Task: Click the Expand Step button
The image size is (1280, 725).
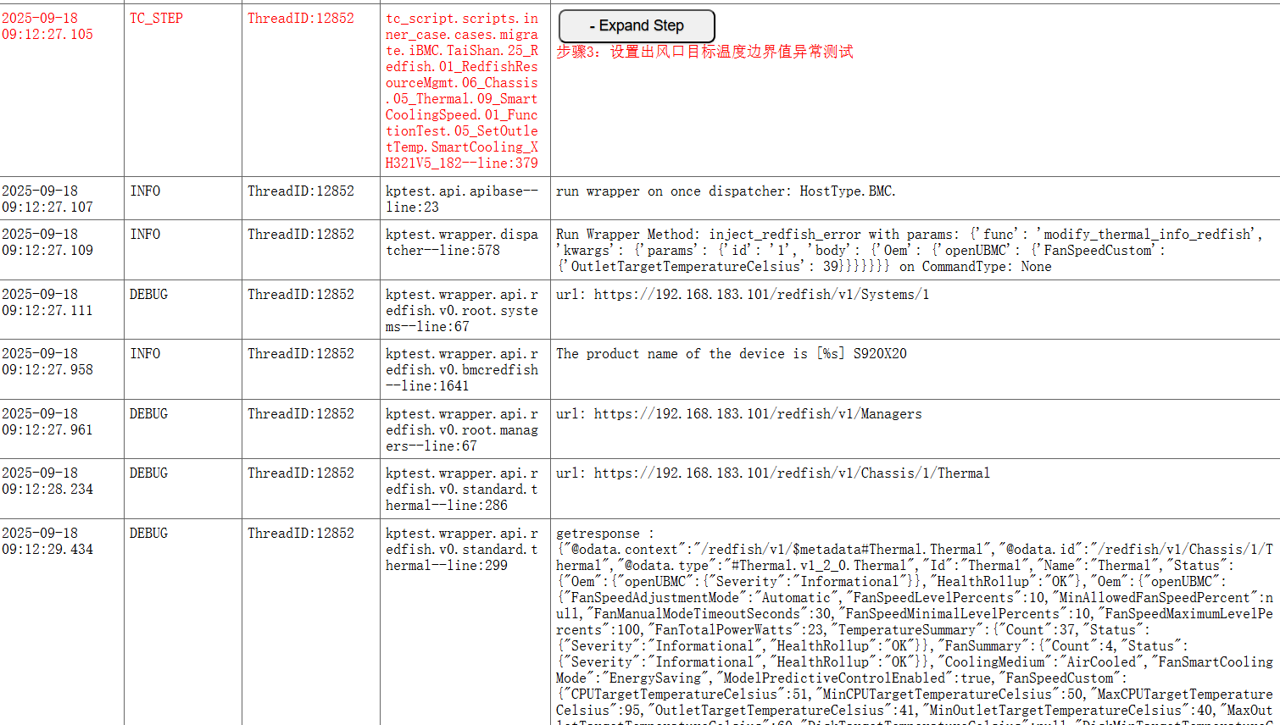Action: click(637, 26)
